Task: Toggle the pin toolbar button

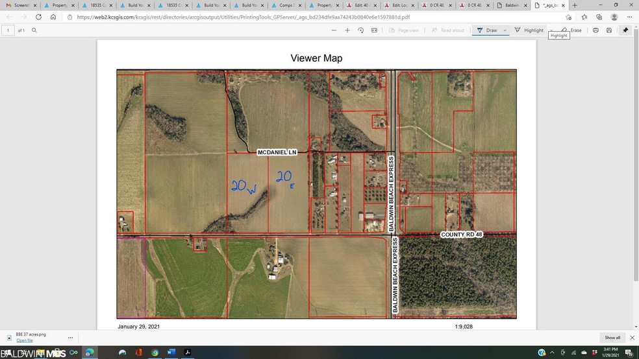Action: pos(625,30)
